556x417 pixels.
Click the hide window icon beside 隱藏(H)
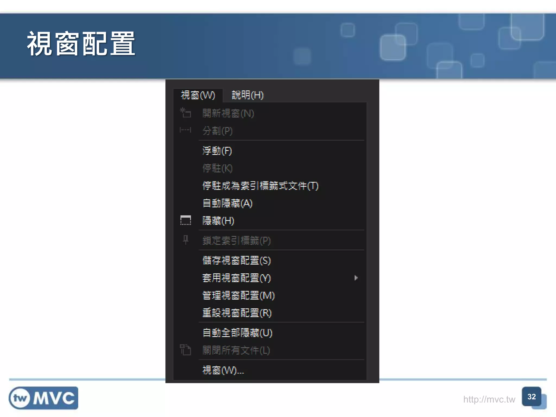tap(186, 220)
